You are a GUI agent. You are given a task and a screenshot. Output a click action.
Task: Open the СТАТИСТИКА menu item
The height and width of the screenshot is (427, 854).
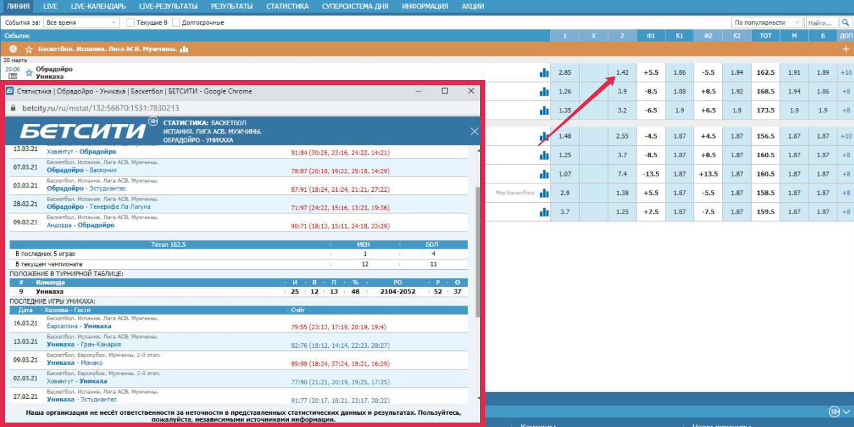pyautogui.click(x=288, y=6)
